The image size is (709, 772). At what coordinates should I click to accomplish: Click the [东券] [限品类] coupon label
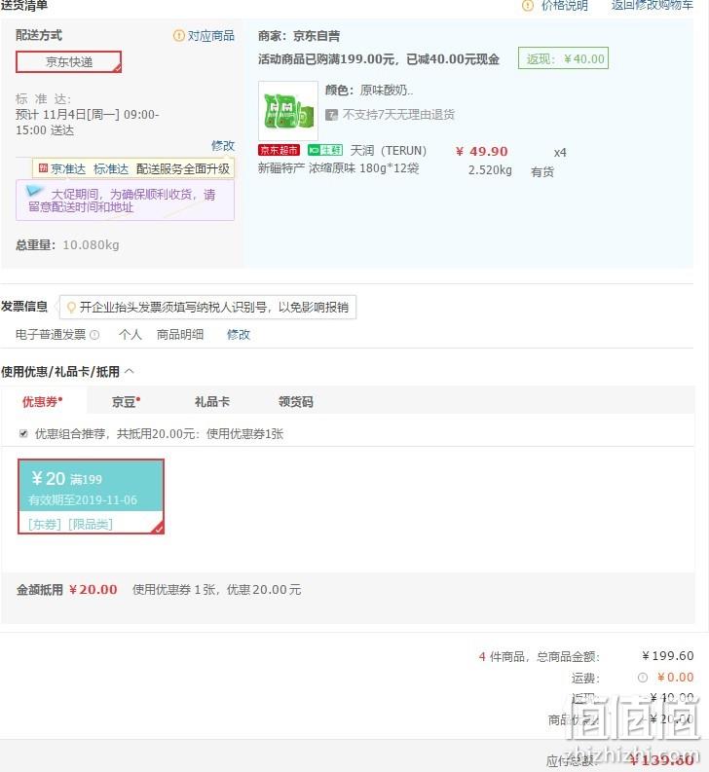tap(70, 524)
